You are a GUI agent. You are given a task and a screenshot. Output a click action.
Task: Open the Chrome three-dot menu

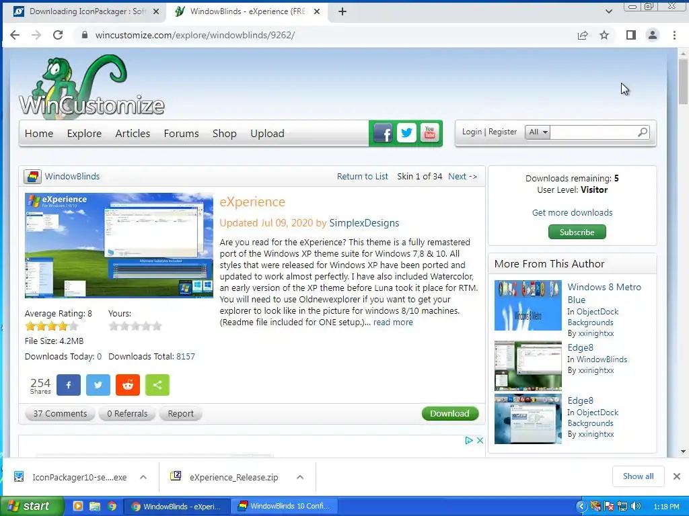pos(674,35)
